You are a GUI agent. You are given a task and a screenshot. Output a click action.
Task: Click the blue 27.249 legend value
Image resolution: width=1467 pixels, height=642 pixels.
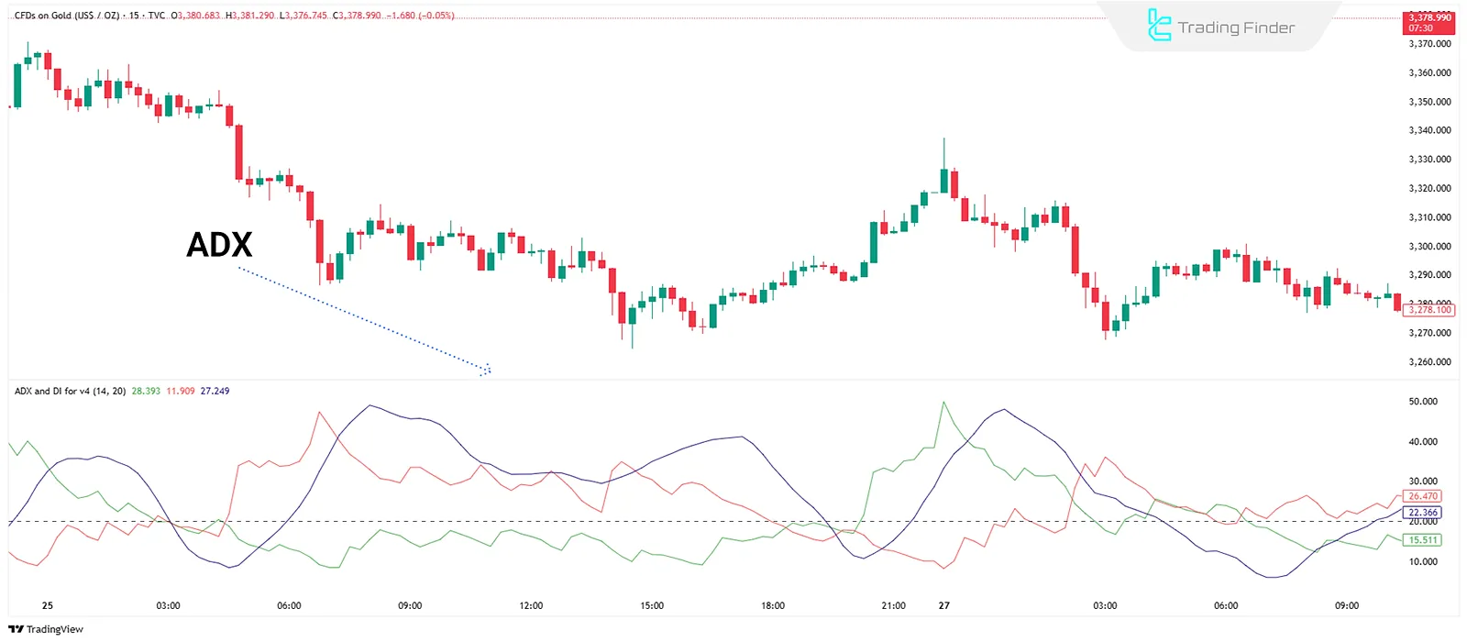tap(215, 392)
